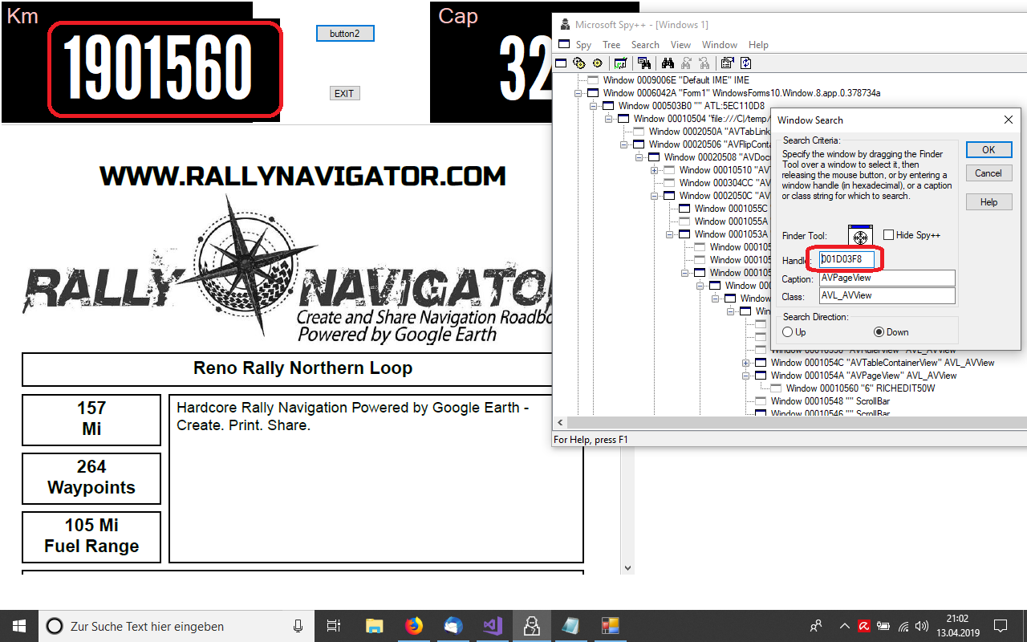Image resolution: width=1027 pixels, height=642 pixels.
Task: Click the Handle input field
Action: tap(846, 259)
